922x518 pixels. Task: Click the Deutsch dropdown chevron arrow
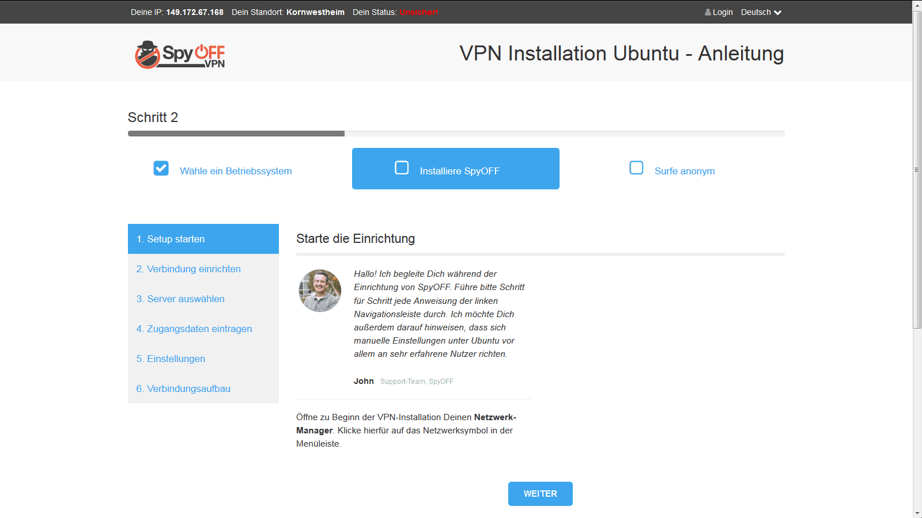pyautogui.click(x=777, y=13)
